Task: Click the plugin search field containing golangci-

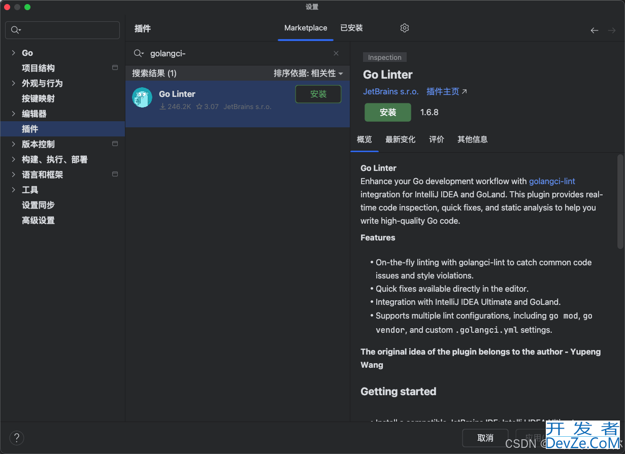Action: point(238,53)
